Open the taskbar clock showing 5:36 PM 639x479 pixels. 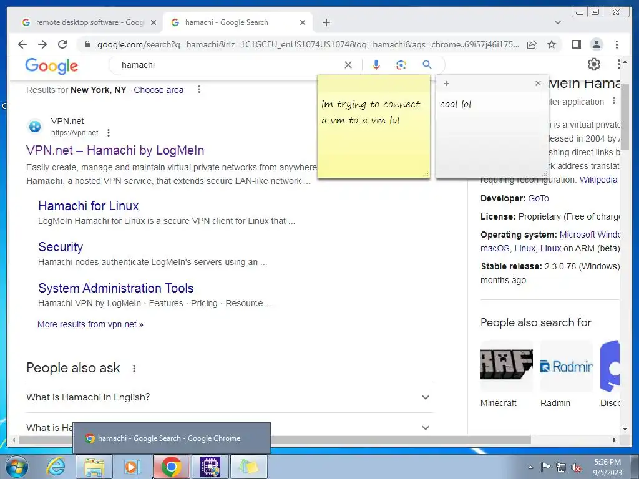tap(607, 467)
